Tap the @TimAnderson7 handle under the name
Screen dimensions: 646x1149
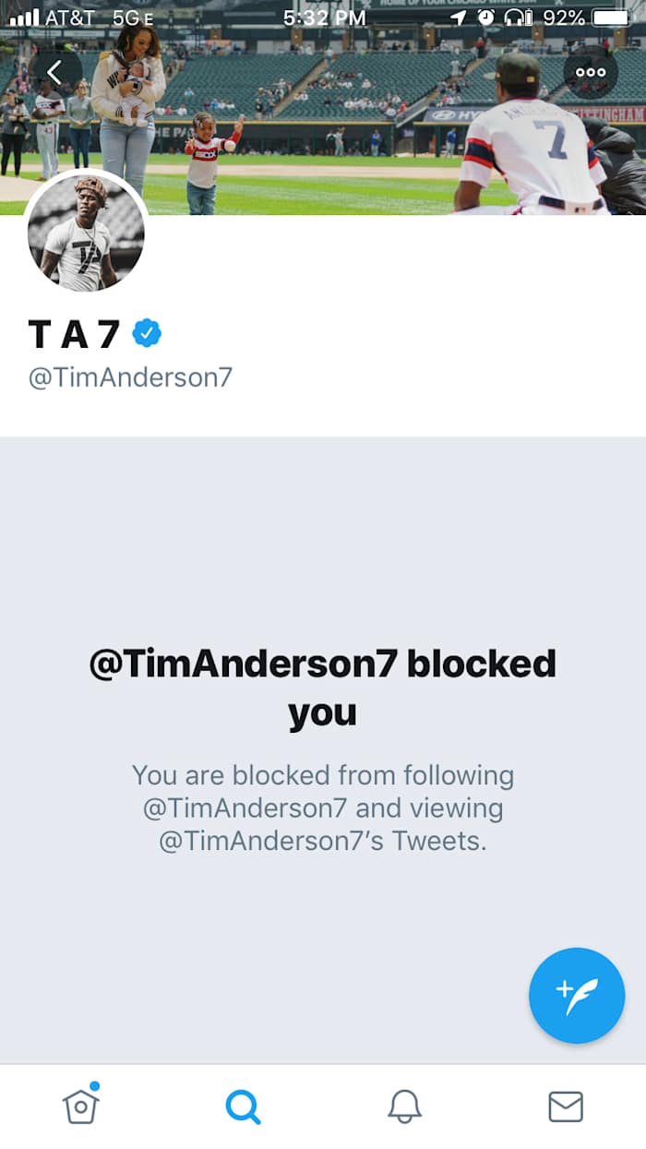[x=130, y=377]
